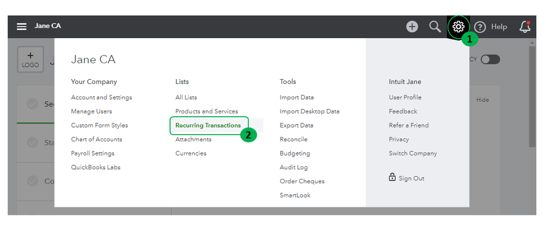Screen dimensions: 546x234
Task: Click the Switch Company link
Action: pyautogui.click(x=413, y=153)
